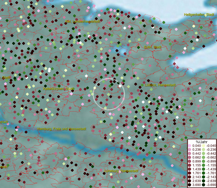Pick the -0.899 legend color dot

pyautogui.click(x=204, y=161)
